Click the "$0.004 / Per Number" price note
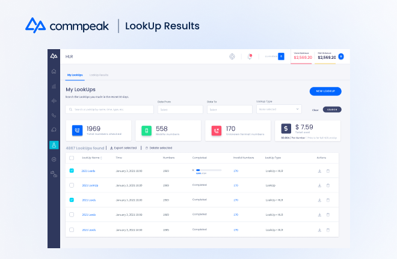Screen dimensions: 397x259 click(x=293, y=138)
